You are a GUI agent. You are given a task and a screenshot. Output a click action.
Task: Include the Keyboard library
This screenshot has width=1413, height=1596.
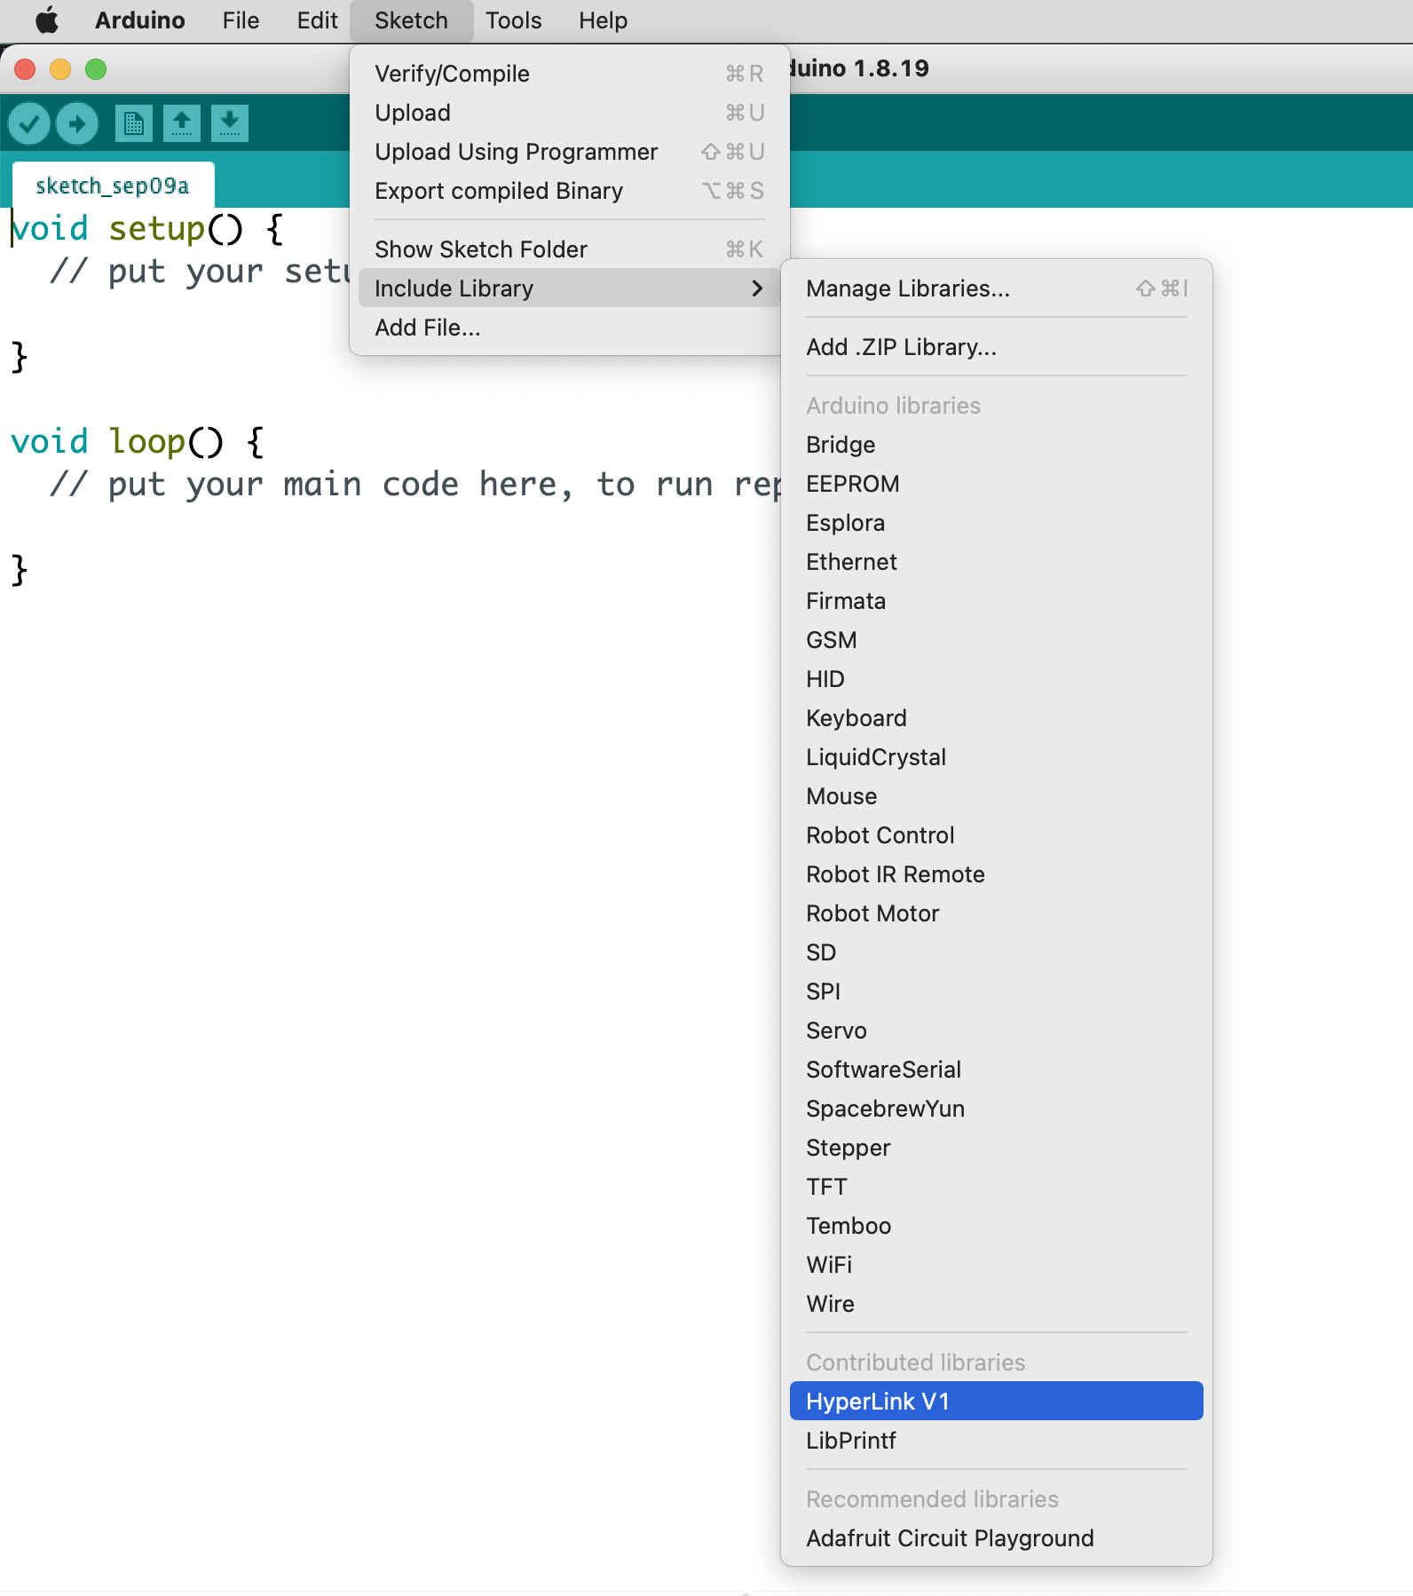pyautogui.click(x=997, y=718)
